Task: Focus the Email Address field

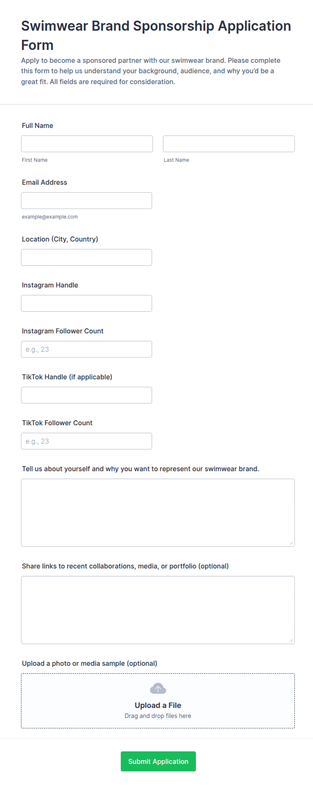Action: pos(86,201)
